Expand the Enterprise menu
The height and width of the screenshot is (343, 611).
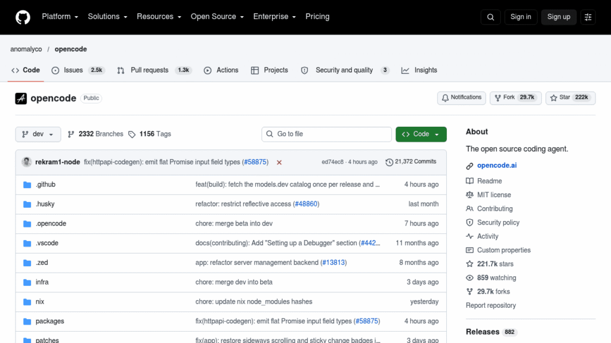[x=274, y=17]
